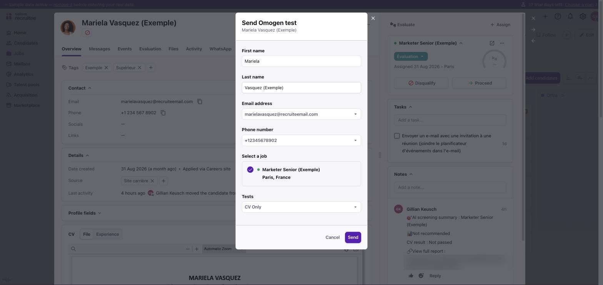
Task: Open the CV Automatic Zoom selector
Action: pyautogui.click(x=223, y=249)
